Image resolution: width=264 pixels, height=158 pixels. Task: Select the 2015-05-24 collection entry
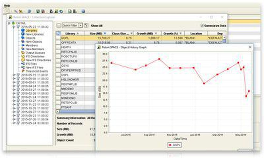tap(35, 123)
